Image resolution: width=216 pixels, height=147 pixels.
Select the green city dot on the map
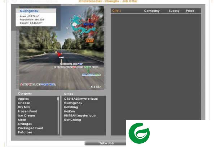(x=56, y=37)
